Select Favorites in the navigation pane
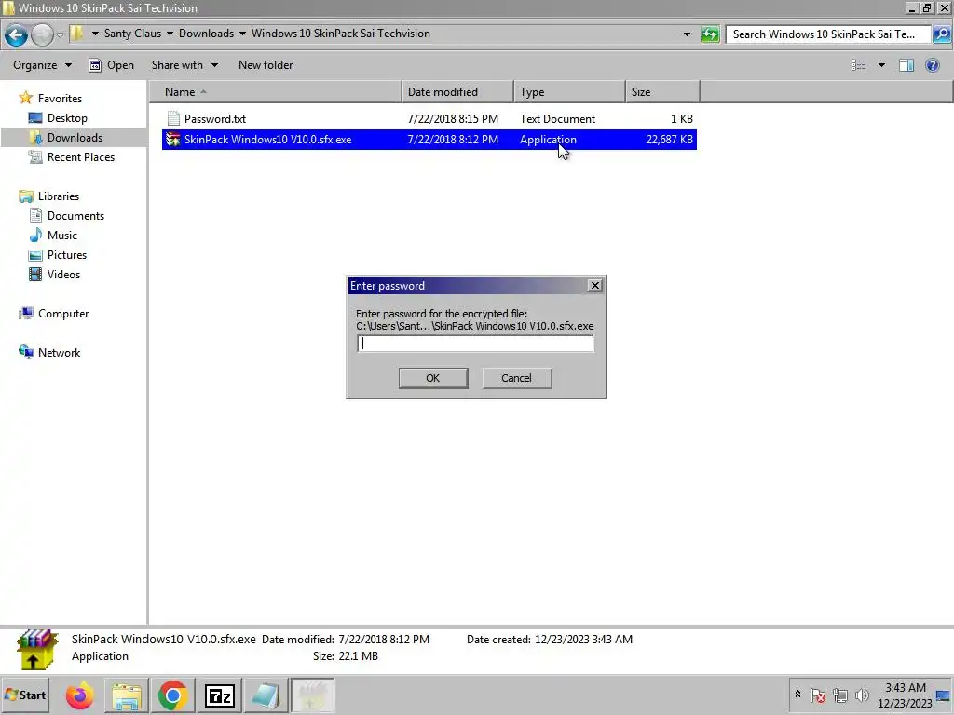 point(60,98)
